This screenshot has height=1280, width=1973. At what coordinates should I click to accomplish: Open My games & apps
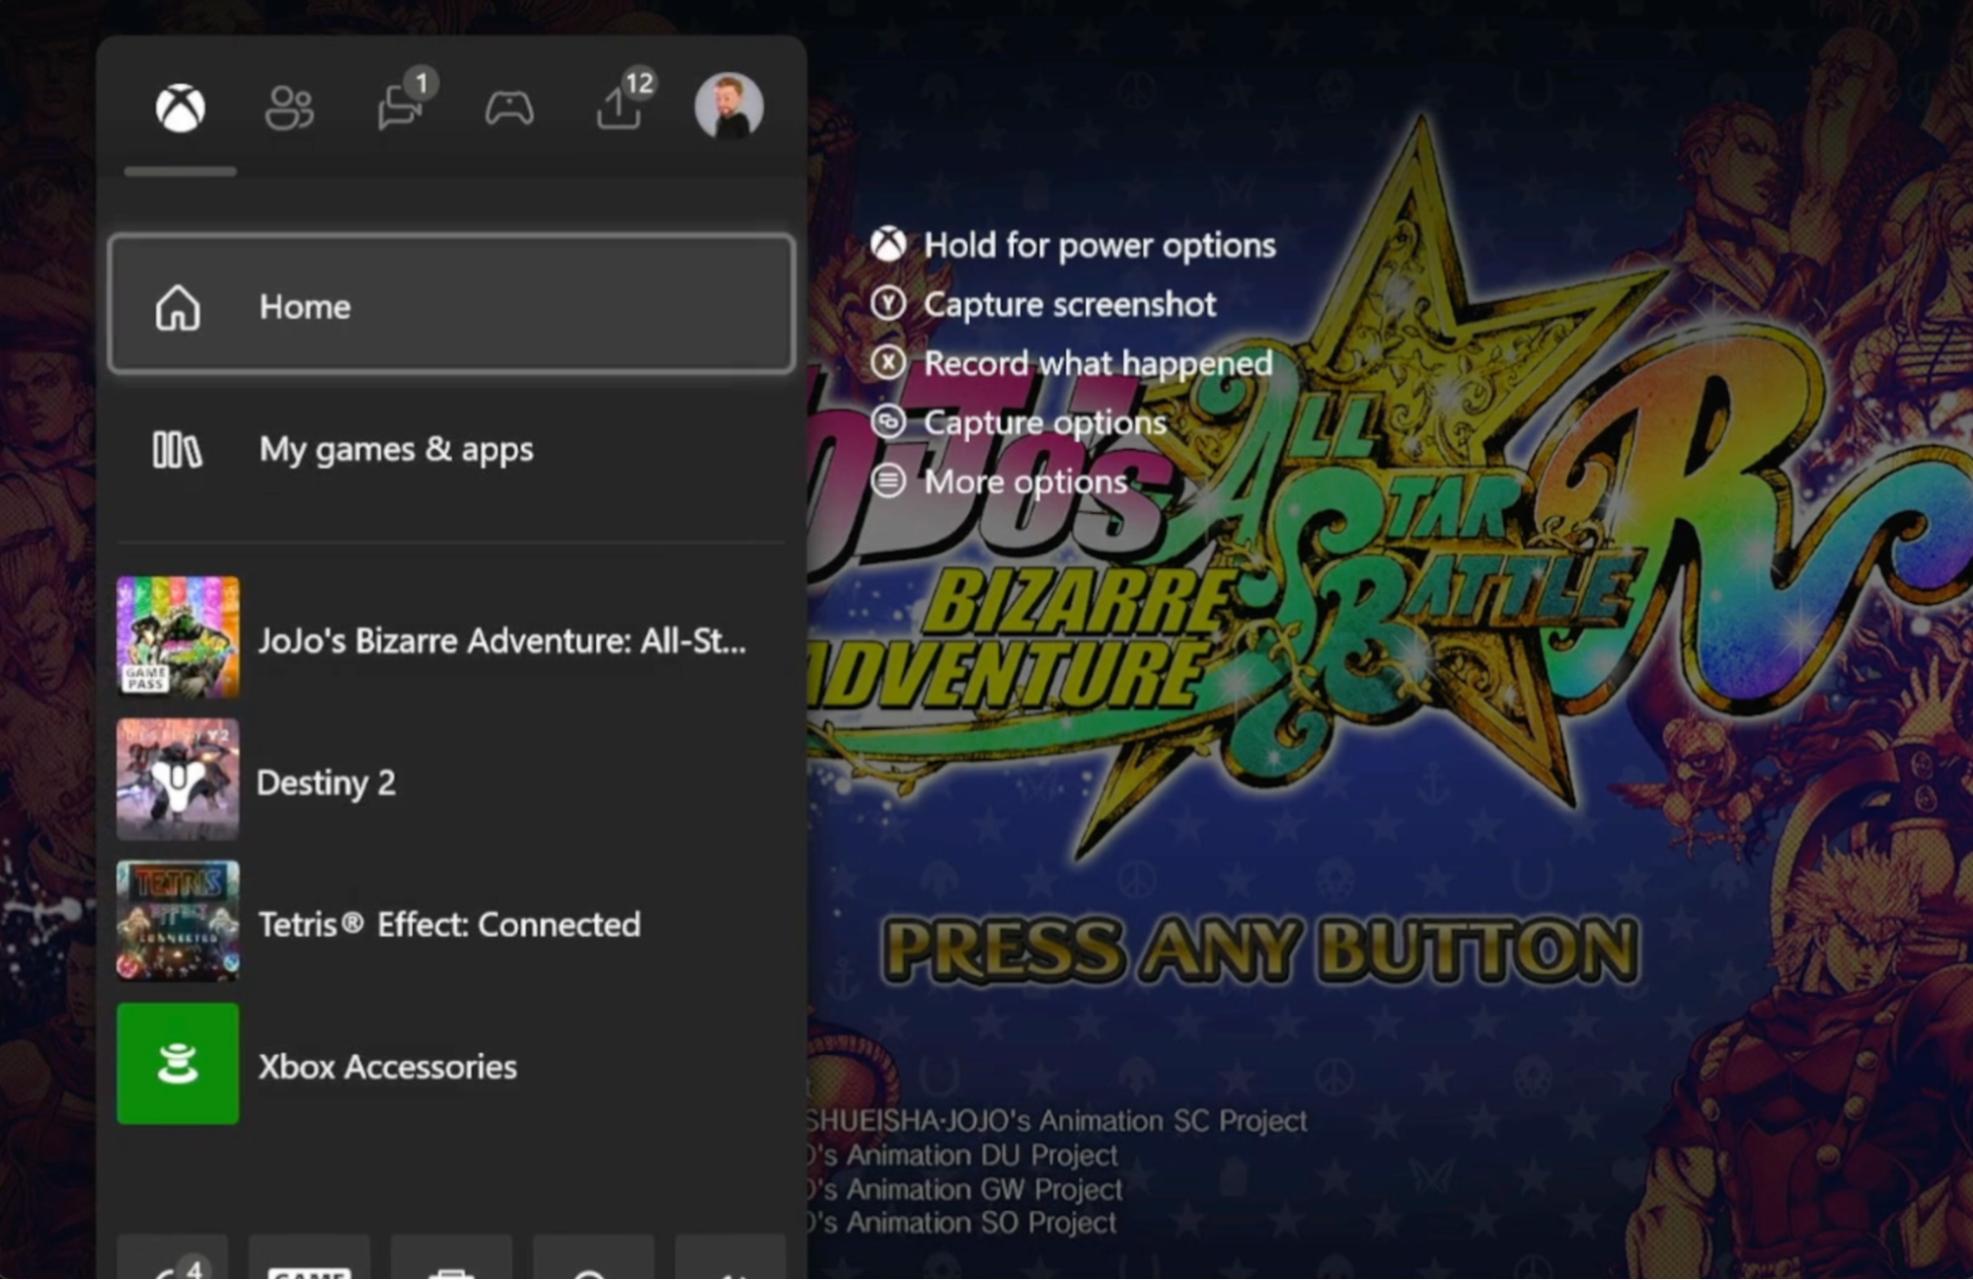point(396,450)
